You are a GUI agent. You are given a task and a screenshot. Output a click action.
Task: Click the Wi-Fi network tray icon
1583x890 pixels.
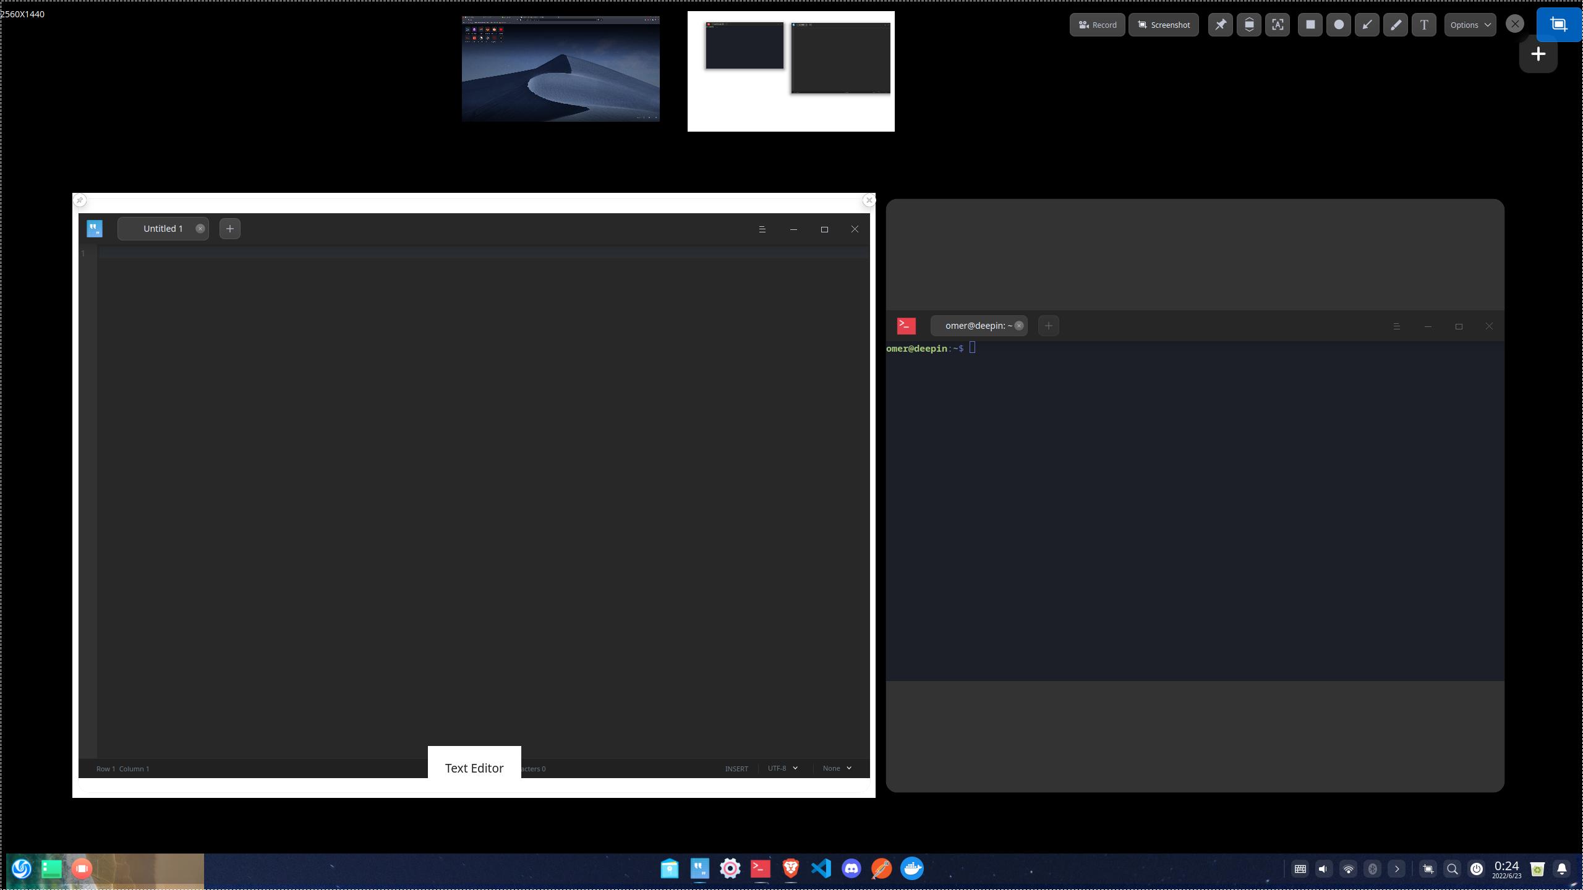click(x=1348, y=869)
